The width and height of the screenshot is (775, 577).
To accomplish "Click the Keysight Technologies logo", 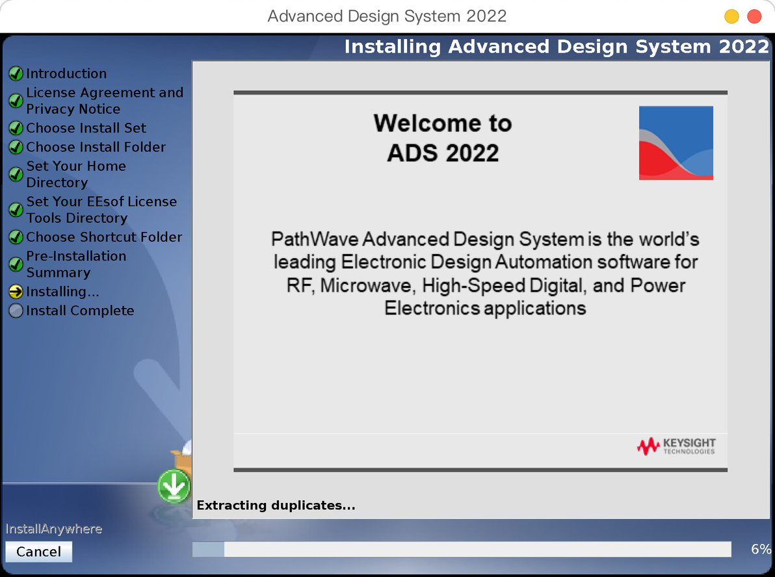I will click(x=676, y=446).
